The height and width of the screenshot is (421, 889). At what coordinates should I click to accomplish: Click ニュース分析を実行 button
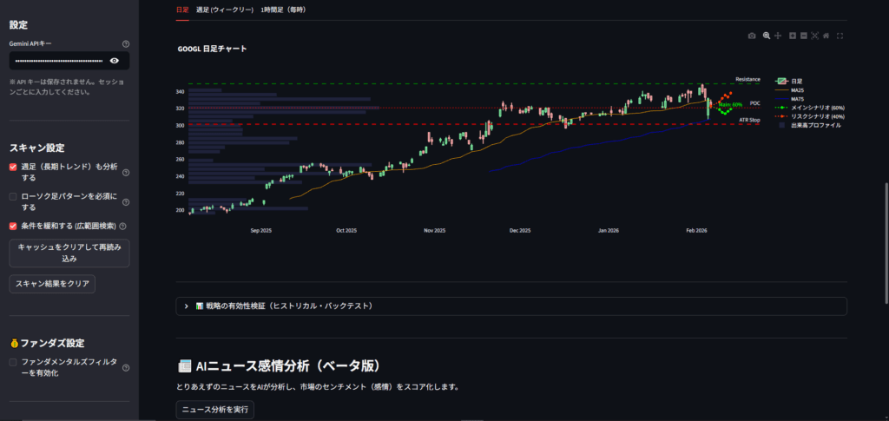point(215,410)
